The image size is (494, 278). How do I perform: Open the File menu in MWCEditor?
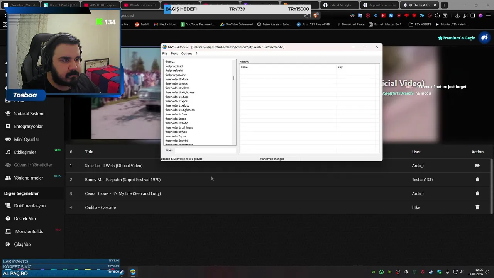pos(165,54)
